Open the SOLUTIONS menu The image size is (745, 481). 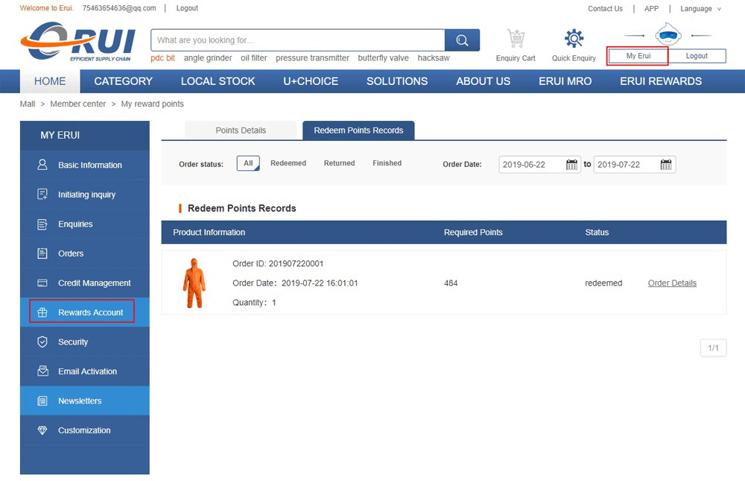tap(397, 81)
